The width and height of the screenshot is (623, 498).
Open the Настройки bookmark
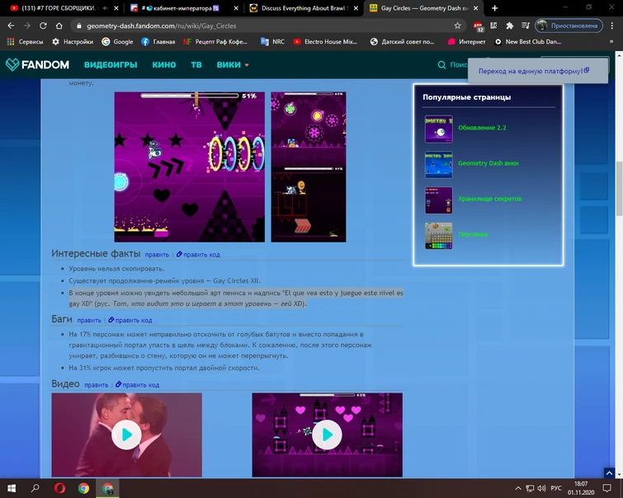tap(73, 42)
